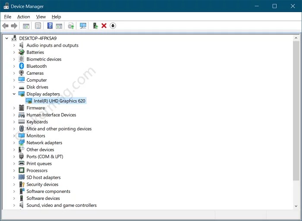The height and width of the screenshot is (221, 302).
Task: Expand the Network adapters node
Action: click(14, 142)
